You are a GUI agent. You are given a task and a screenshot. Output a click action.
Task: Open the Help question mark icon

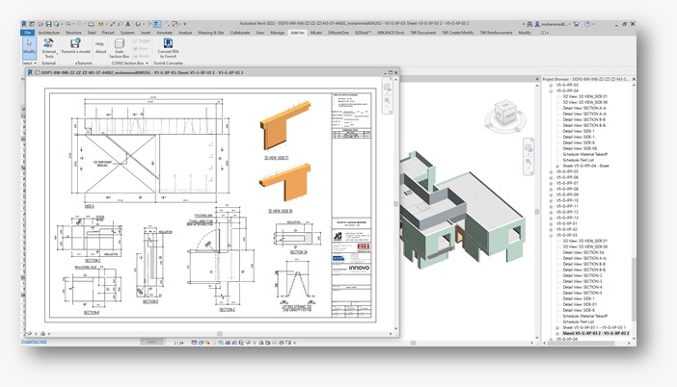pyautogui.click(x=587, y=24)
